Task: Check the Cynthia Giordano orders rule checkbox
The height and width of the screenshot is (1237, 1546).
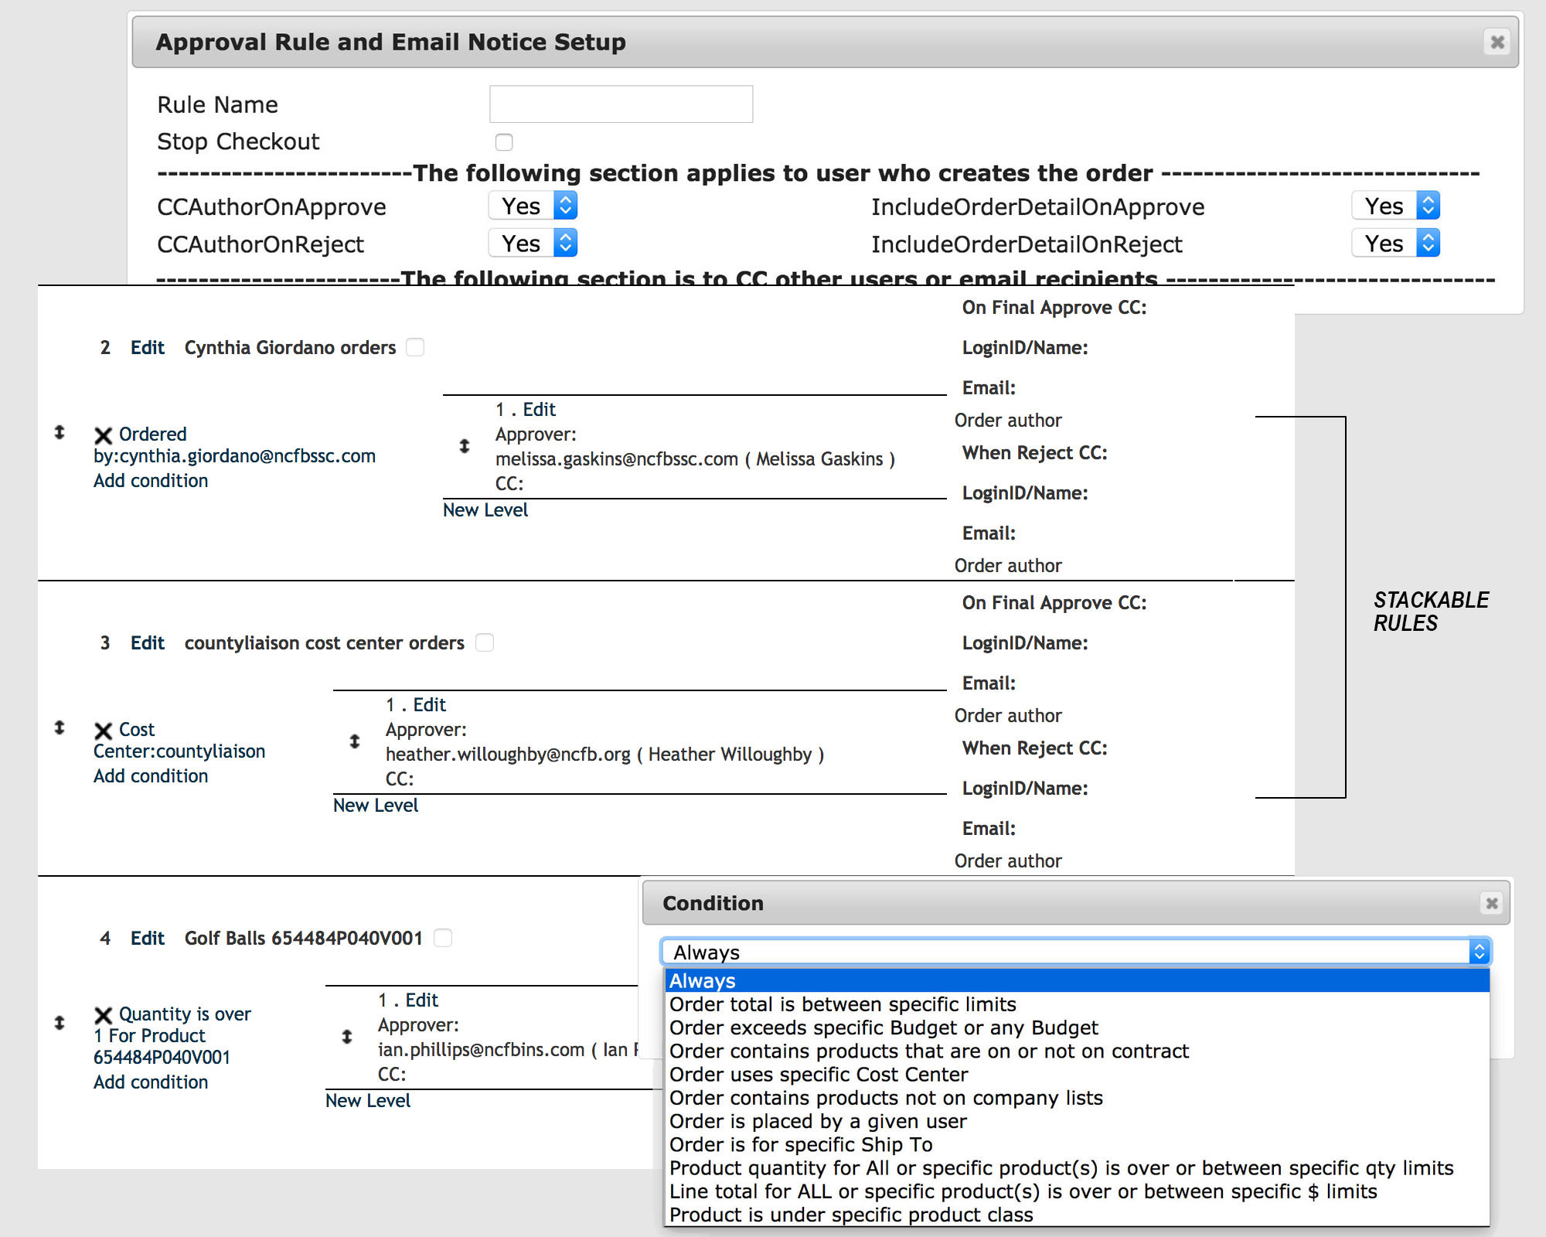Action: (415, 347)
